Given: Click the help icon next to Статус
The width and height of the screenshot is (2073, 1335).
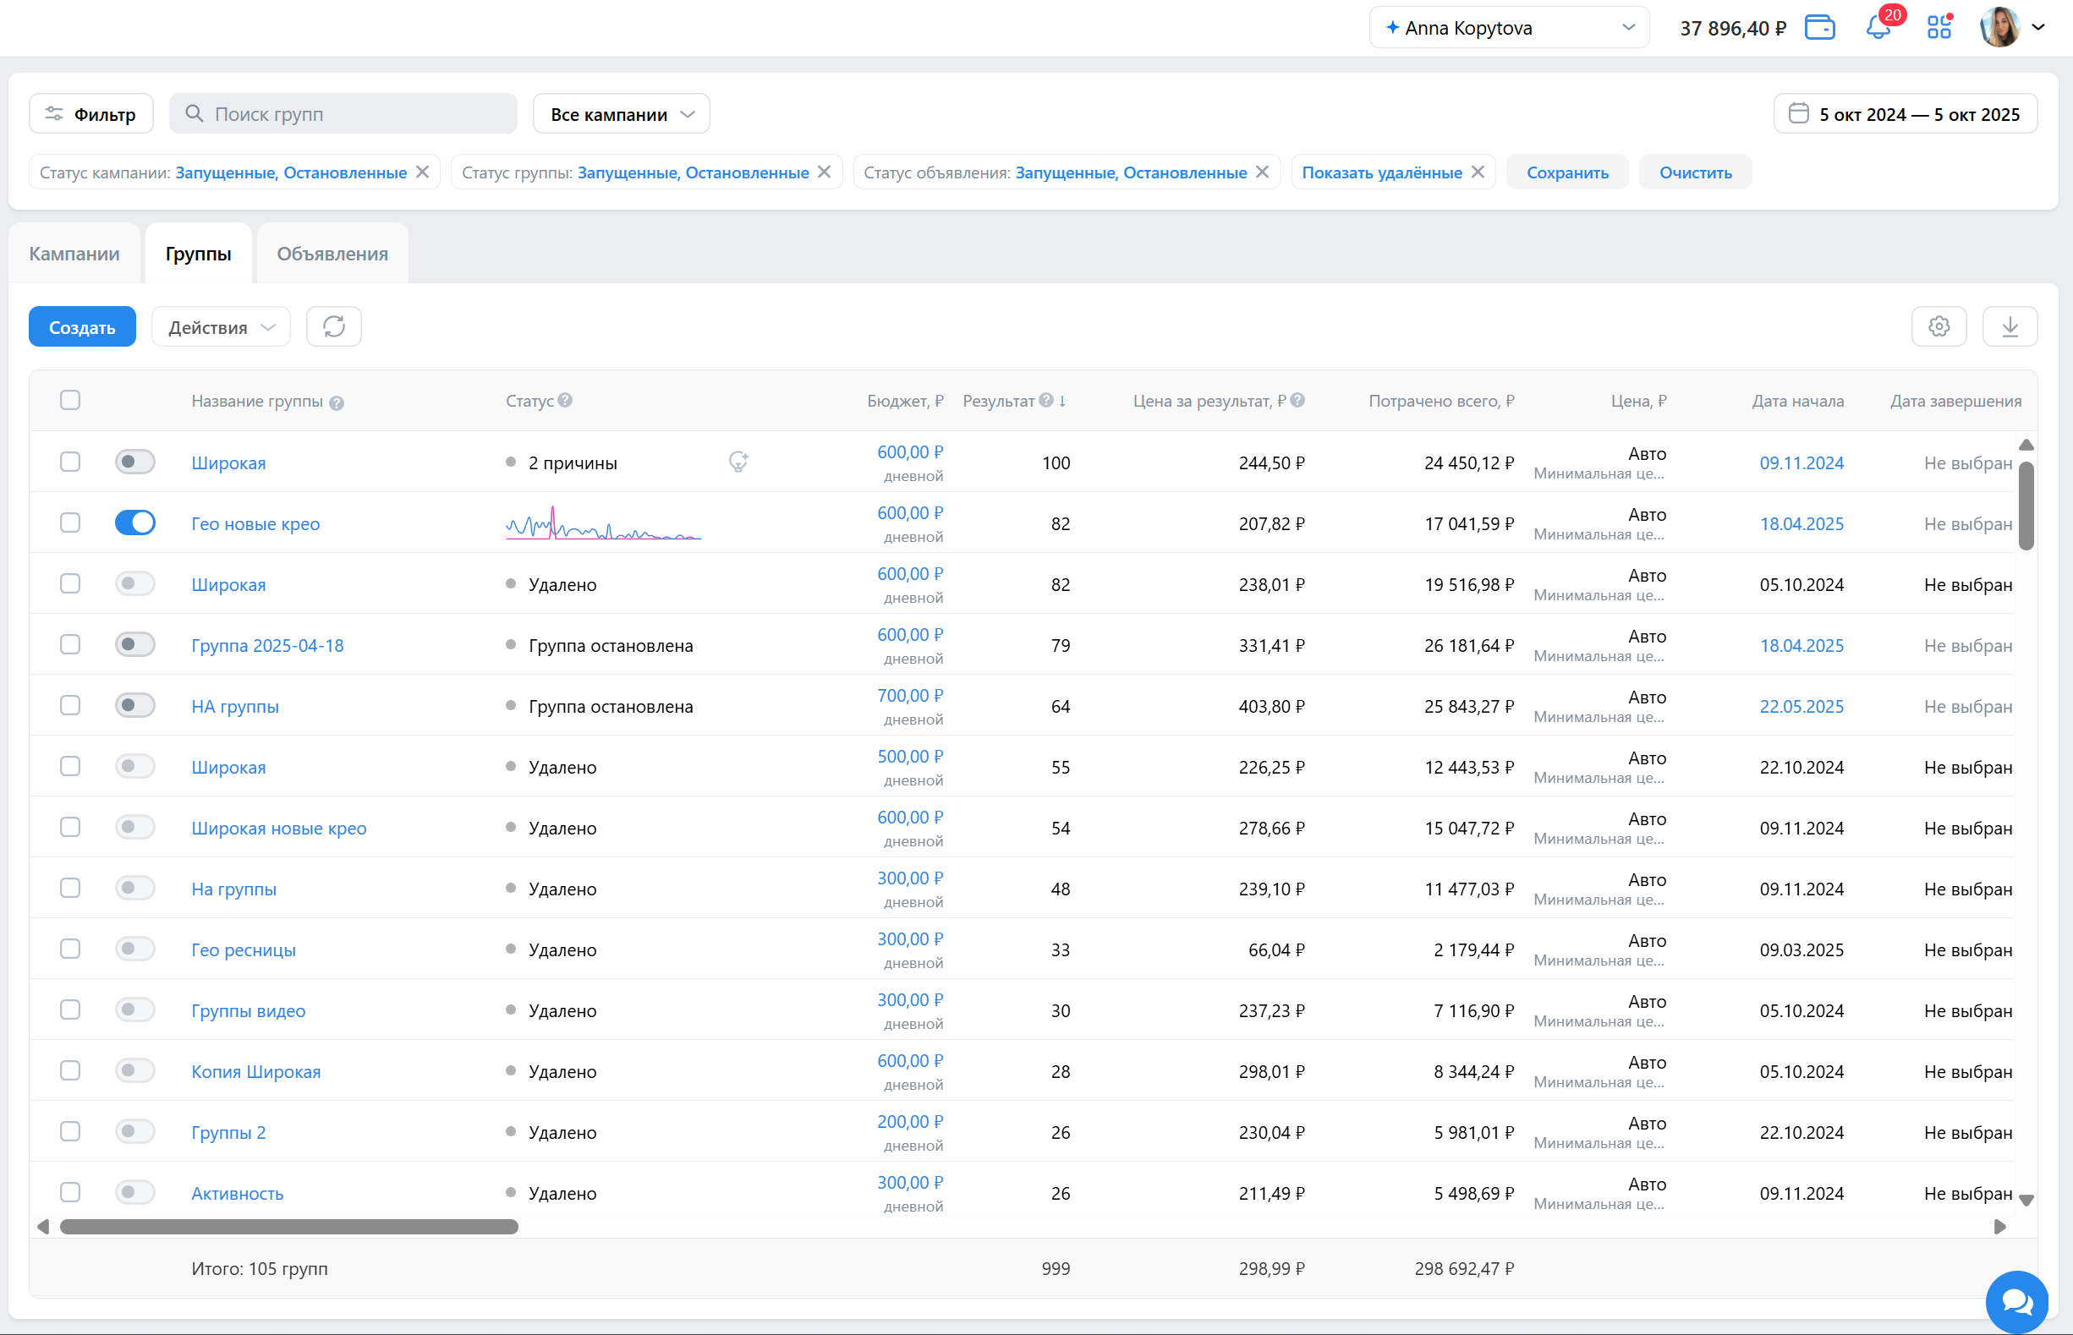Looking at the screenshot, I should (x=565, y=401).
